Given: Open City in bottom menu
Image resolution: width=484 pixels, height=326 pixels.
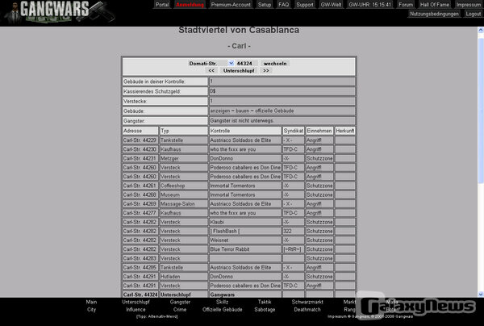Looking at the screenshot, I should pyautogui.click(x=91, y=310).
